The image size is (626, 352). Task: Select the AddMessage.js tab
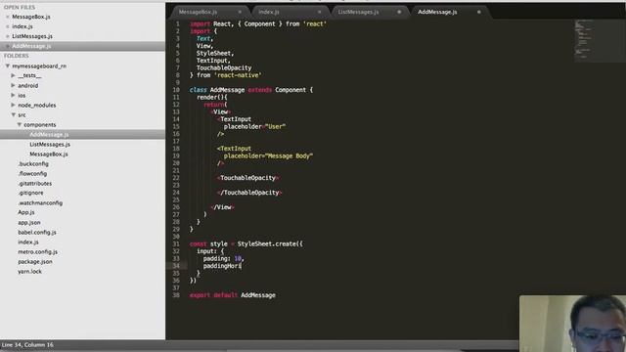[x=437, y=12]
